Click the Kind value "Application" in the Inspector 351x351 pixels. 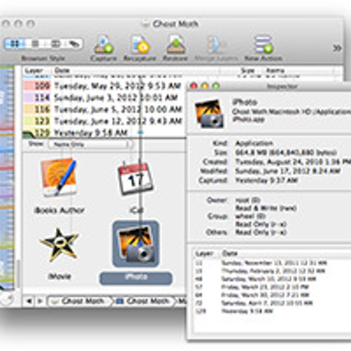pos(254,144)
